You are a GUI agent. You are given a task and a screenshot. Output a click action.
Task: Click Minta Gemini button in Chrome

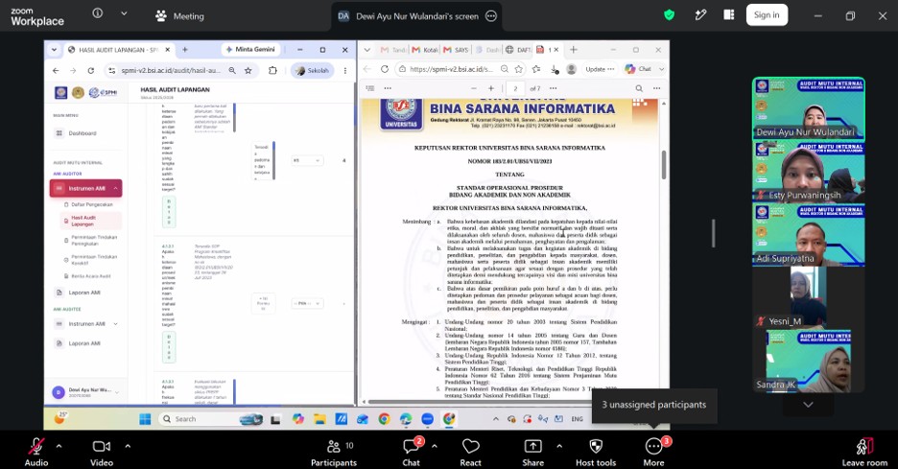point(250,49)
